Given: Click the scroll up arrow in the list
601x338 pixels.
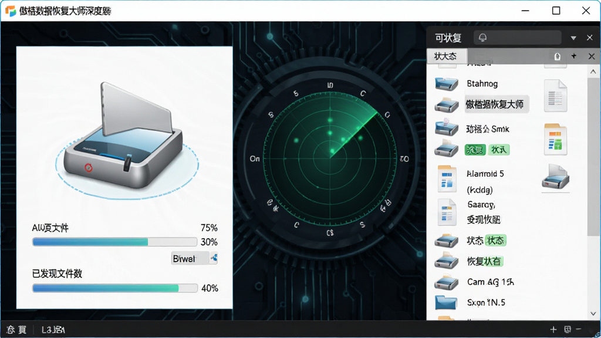Looking at the screenshot, I should [593, 72].
